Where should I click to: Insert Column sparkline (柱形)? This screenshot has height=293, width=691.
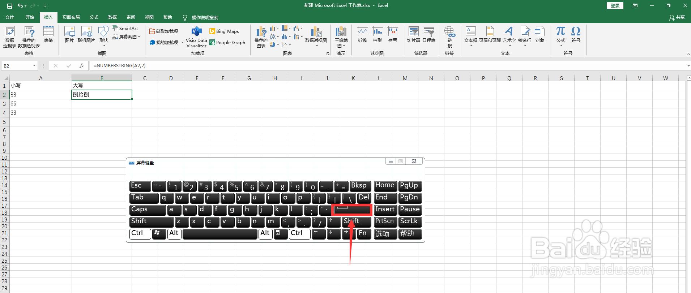coord(378,35)
